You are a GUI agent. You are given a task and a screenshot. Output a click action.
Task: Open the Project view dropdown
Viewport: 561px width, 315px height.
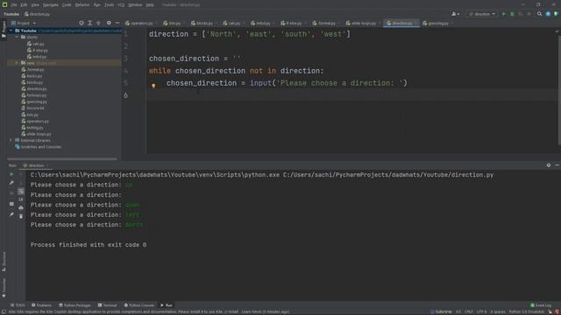(24, 23)
